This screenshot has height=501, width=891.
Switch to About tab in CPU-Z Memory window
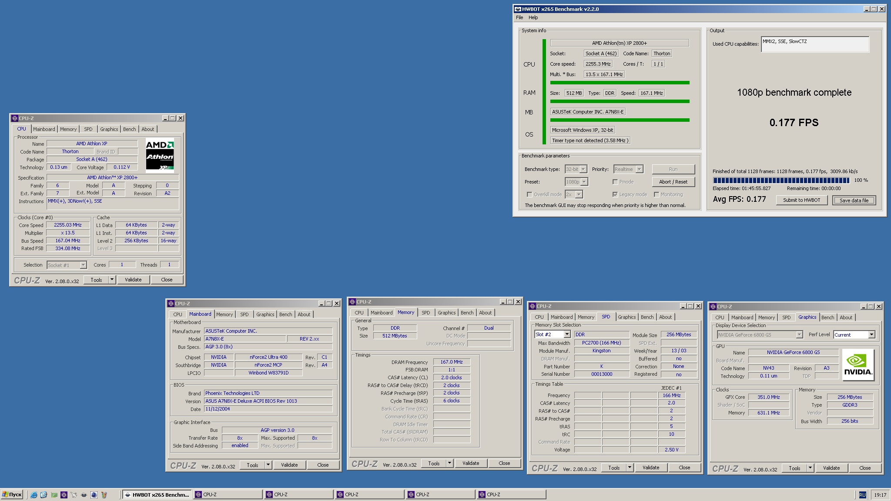(486, 313)
